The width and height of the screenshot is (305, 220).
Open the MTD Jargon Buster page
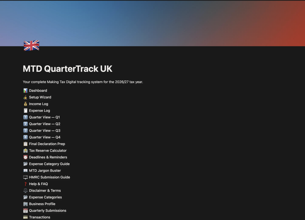(x=45, y=171)
